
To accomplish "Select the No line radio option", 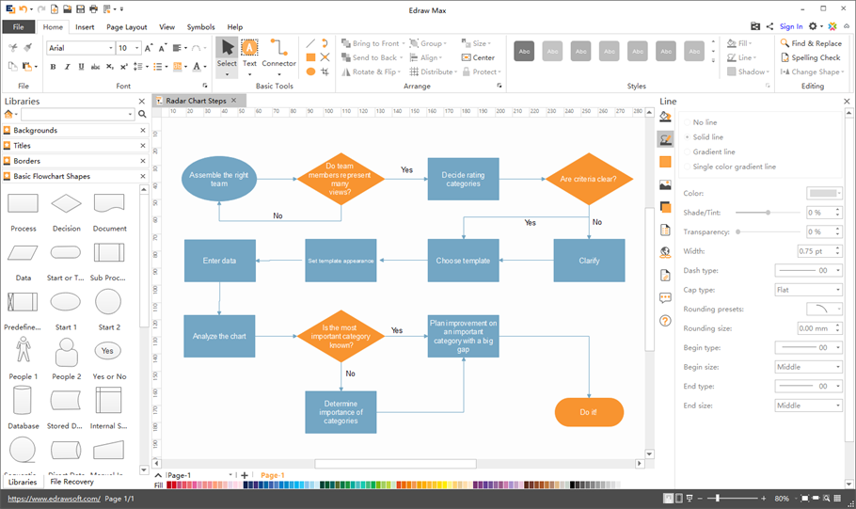I will tap(705, 122).
